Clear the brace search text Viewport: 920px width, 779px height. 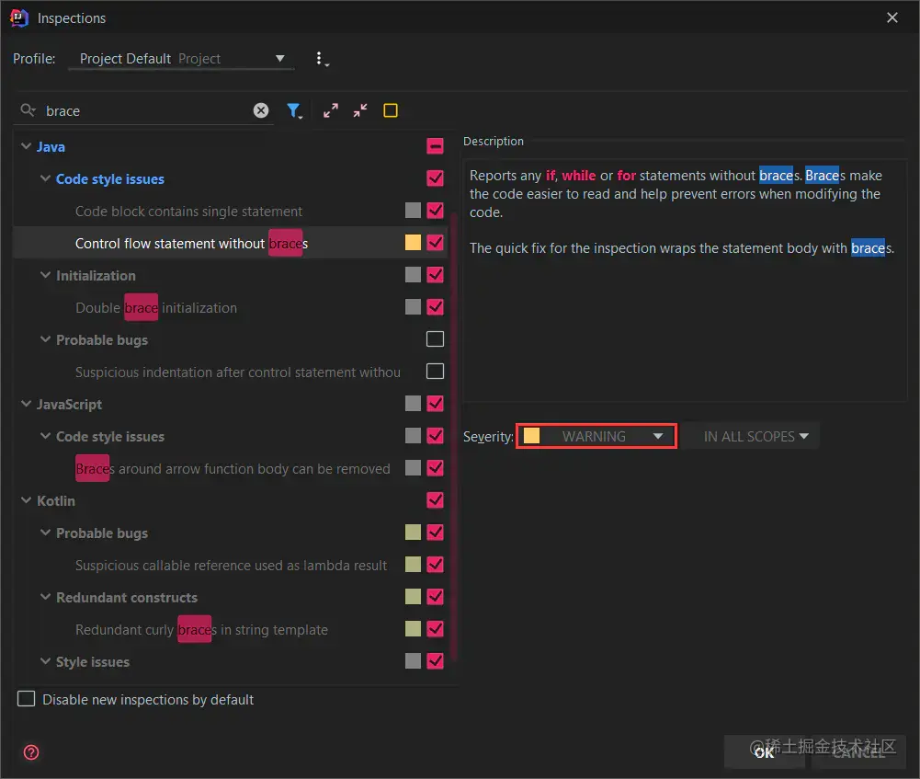point(261,110)
